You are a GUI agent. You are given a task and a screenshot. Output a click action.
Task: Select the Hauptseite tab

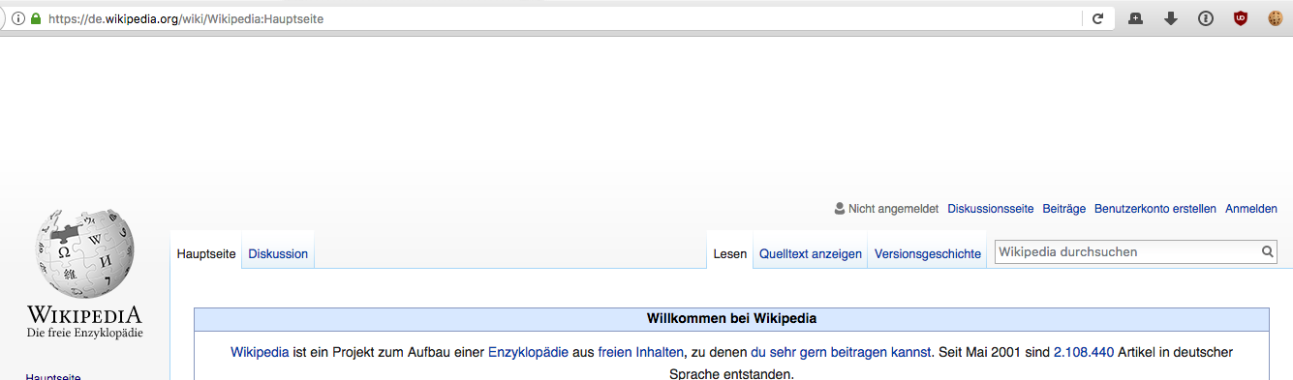206,254
